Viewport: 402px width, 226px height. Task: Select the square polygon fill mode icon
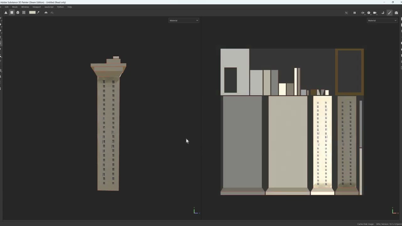tap(12, 13)
